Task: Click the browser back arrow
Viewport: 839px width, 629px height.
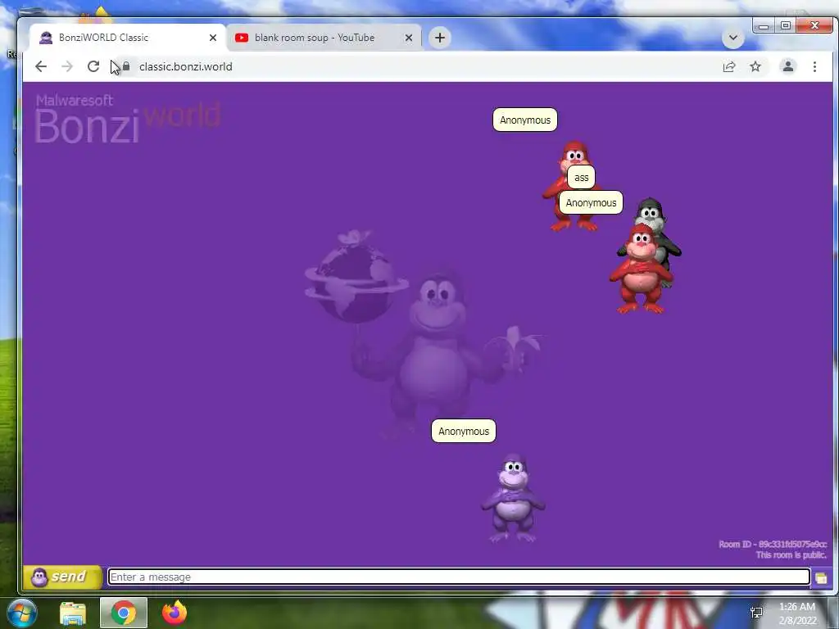Action: pyautogui.click(x=41, y=66)
